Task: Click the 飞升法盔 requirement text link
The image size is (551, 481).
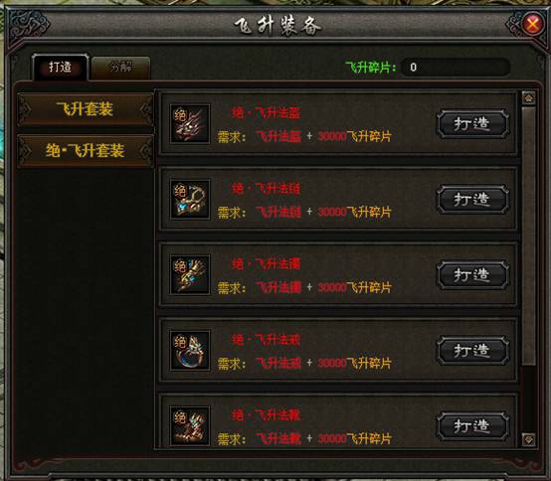Action: [x=278, y=136]
